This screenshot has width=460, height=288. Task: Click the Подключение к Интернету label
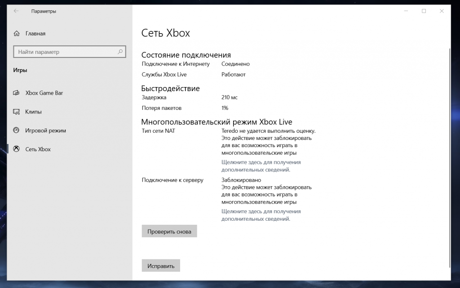[x=176, y=64]
